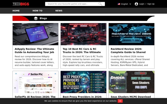Open the HOME menu item
The height and width of the screenshot is (104, 167).
pyautogui.click(x=16, y=11)
